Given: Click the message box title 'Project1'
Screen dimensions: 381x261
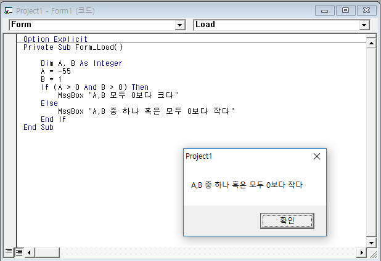Looking at the screenshot, I should [x=199, y=156].
